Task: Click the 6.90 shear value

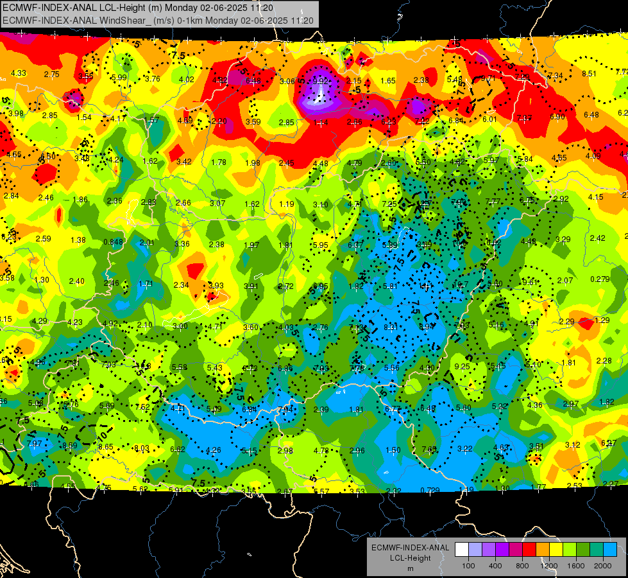Action: tap(557, 116)
